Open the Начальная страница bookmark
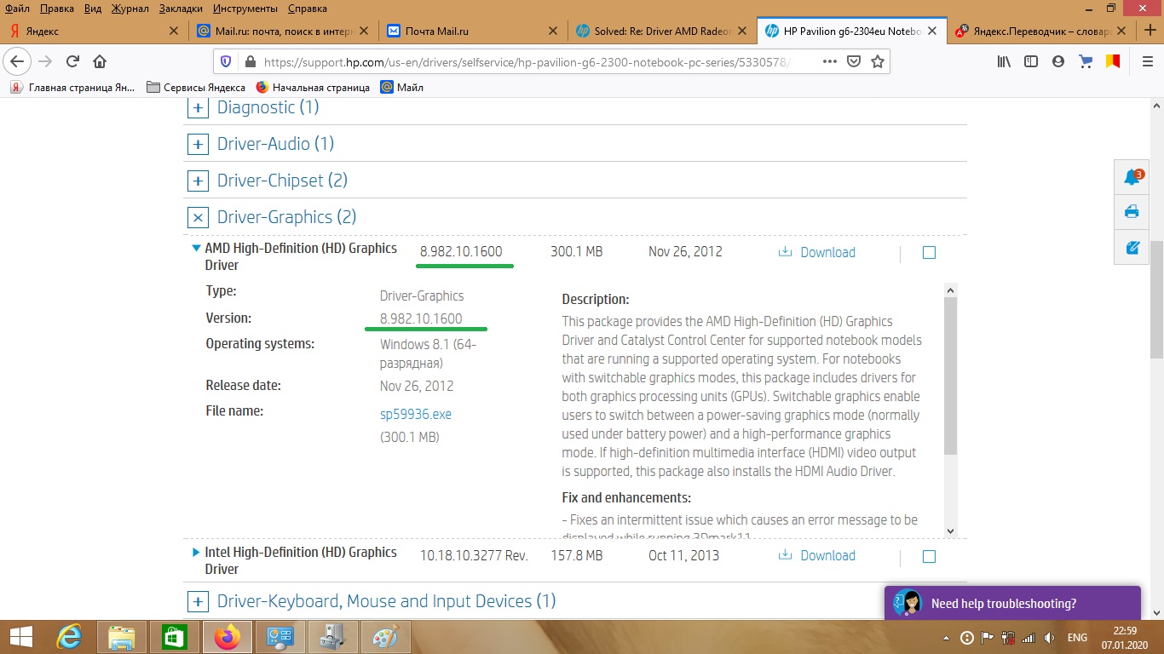This screenshot has height=654, width=1164. coord(313,87)
